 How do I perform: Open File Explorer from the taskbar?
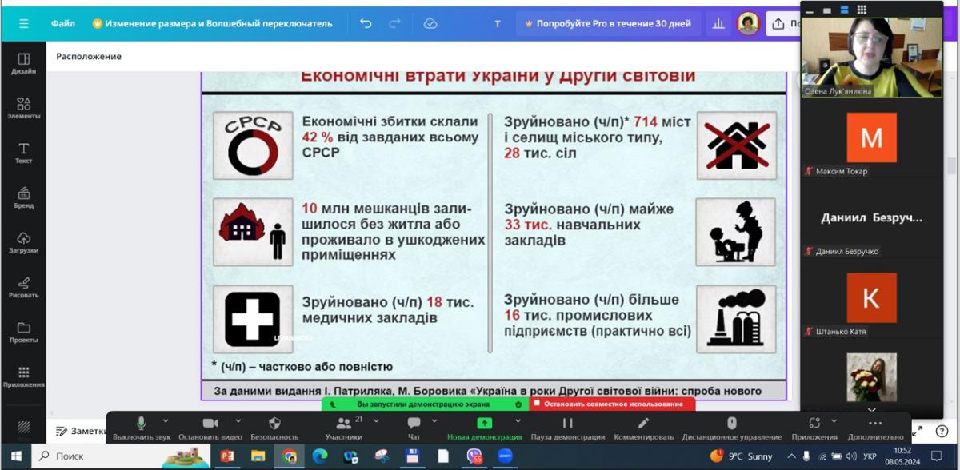258,456
